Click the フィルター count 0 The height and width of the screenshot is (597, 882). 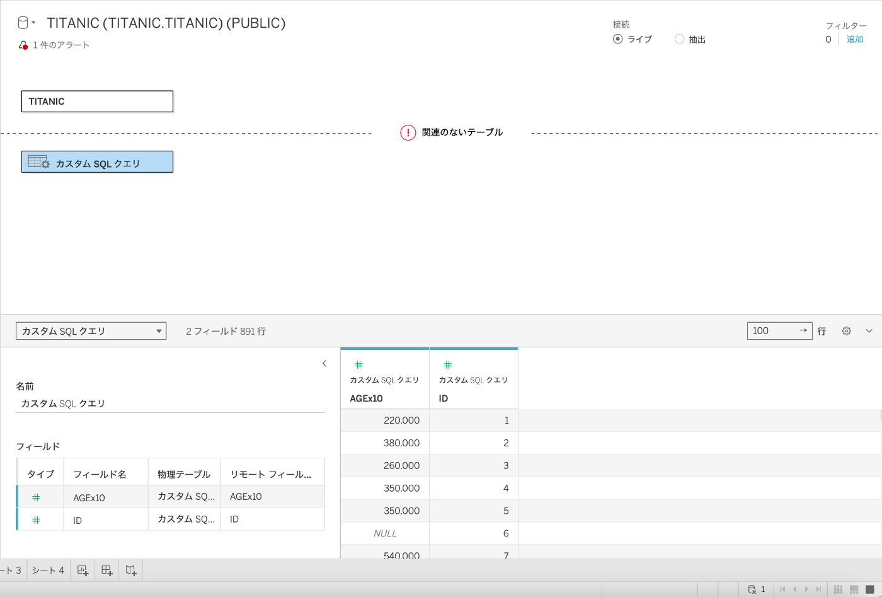coord(828,39)
